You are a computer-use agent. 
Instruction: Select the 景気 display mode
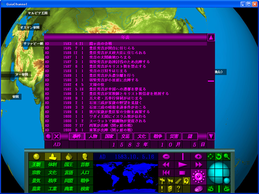(x=36, y=181)
